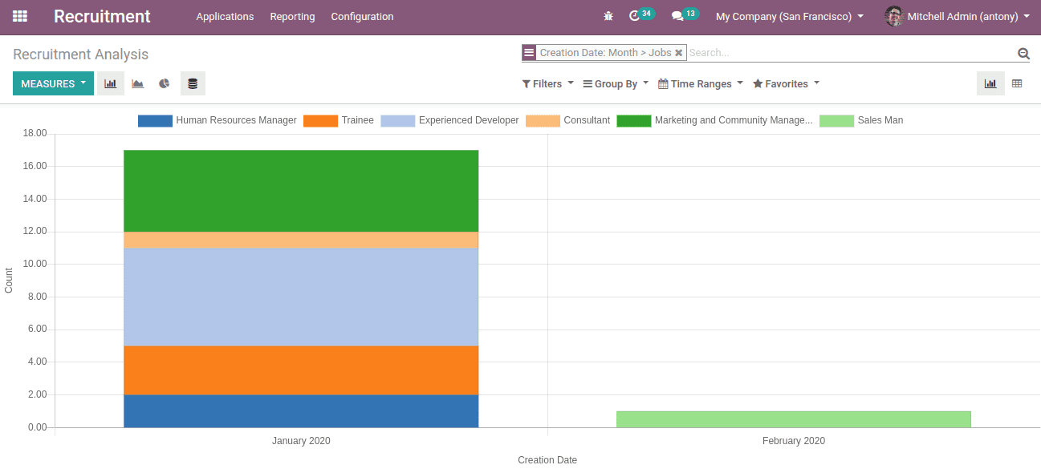Remove the Creation Date: Month > Jobs facet
Viewport: 1041px width, 469px height.
point(679,53)
